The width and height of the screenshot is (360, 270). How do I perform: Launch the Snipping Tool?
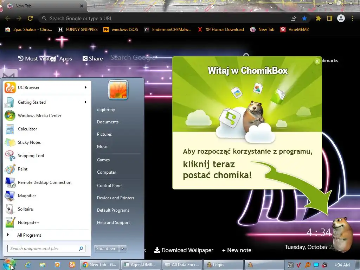(x=47, y=155)
